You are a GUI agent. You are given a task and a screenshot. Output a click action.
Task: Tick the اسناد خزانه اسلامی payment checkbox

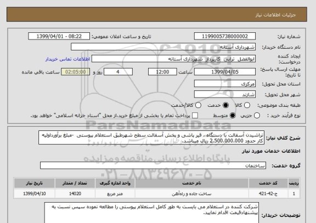[x=195, y=116]
